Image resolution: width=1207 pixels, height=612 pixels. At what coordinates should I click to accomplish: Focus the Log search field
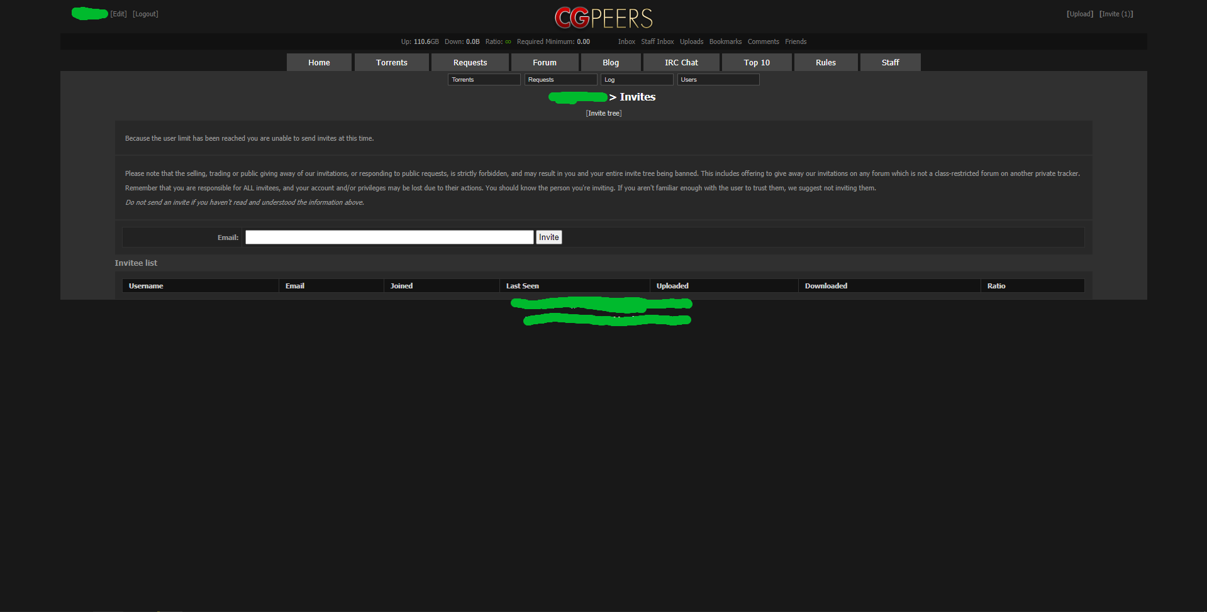click(x=637, y=80)
